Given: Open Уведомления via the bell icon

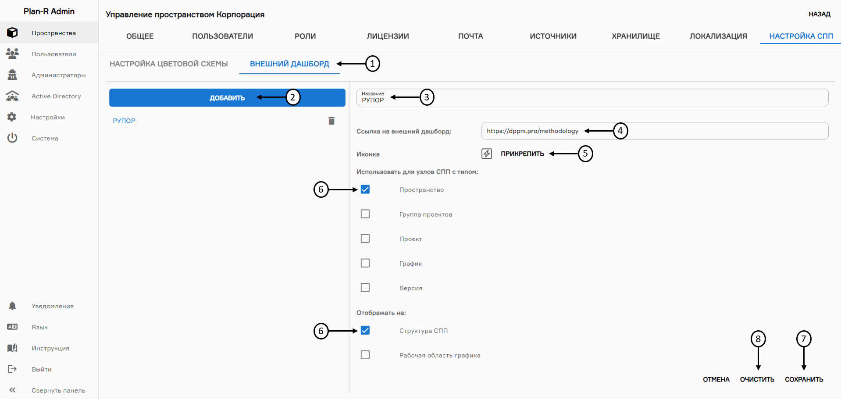Looking at the screenshot, I should (x=12, y=306).
